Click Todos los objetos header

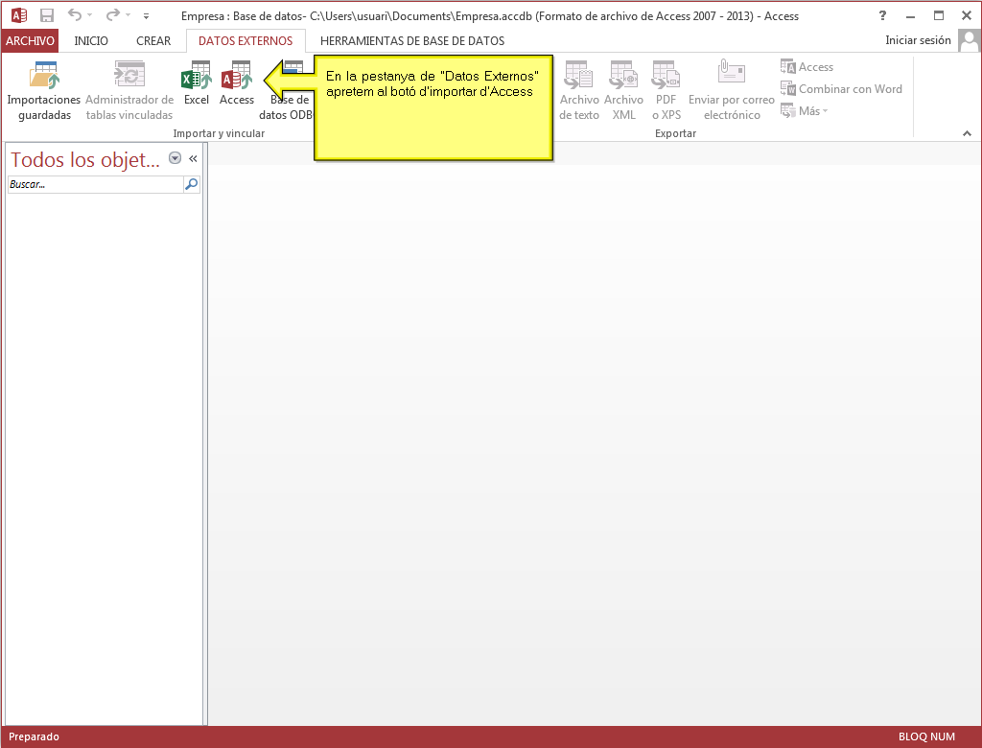coord(85,159)
